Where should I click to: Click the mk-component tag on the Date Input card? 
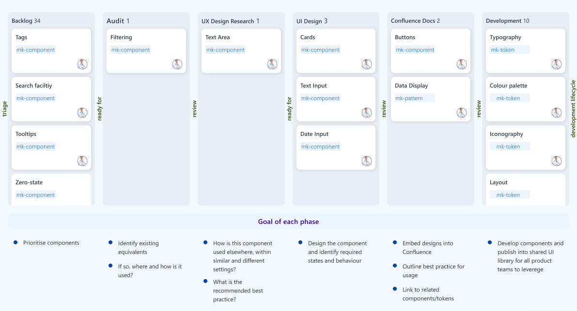pos(320,146)
